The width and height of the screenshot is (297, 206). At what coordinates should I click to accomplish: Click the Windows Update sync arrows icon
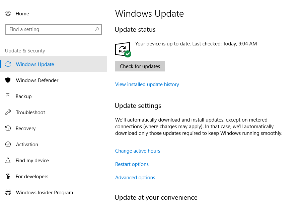point(8,64)
